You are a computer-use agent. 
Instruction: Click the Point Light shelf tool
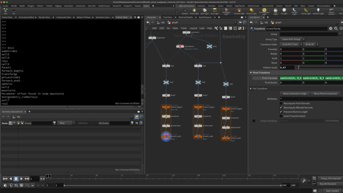pos(194,10)
